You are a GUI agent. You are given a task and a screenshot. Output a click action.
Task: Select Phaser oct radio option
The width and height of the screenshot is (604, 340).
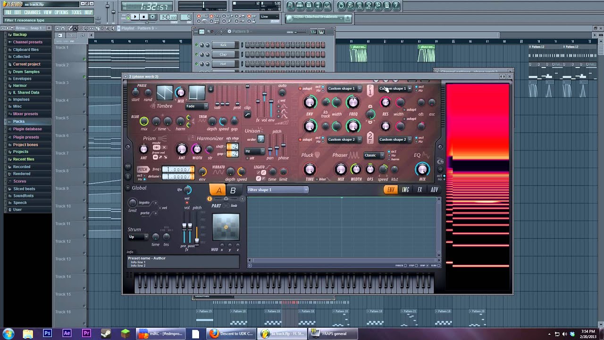[x=388, y=152]
